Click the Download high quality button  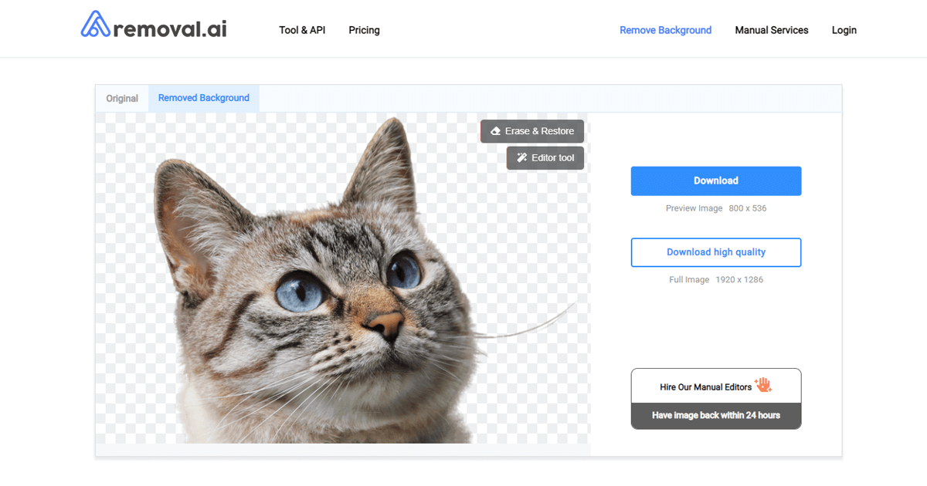tap(716, 252)
